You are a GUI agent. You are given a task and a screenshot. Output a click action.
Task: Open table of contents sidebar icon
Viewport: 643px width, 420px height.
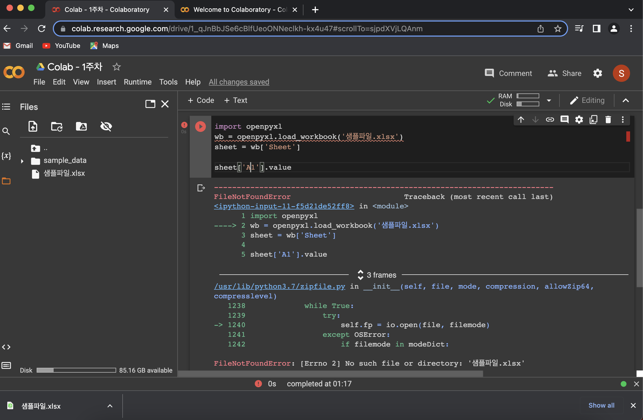6,107
